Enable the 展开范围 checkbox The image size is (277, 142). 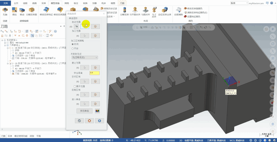75,86
